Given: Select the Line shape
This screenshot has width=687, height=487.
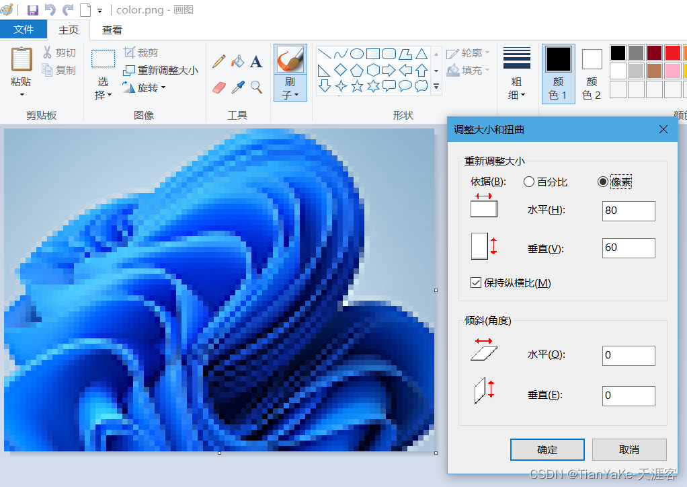Looking at the screenshot, I should [x=324, y=54].
